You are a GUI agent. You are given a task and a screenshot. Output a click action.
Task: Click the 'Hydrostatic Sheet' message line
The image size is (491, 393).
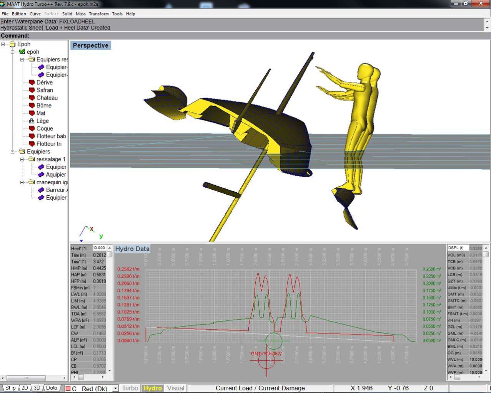point(55,28)
